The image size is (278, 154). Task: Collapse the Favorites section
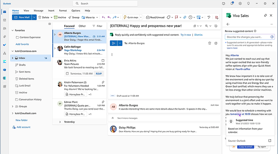pyautogui.click(x=13, y=30)
